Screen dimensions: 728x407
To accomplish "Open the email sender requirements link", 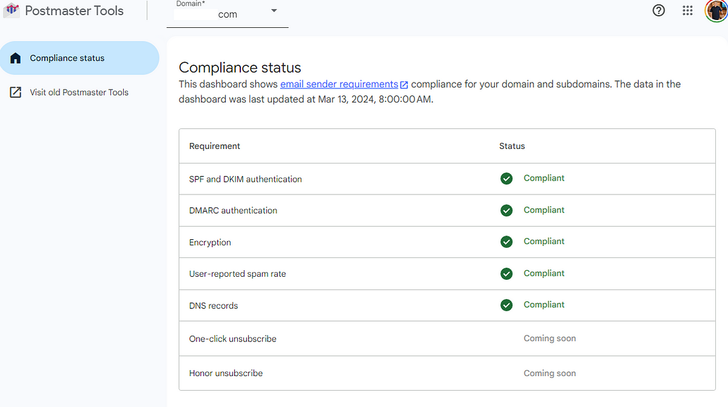I will [x=339, y=84].
